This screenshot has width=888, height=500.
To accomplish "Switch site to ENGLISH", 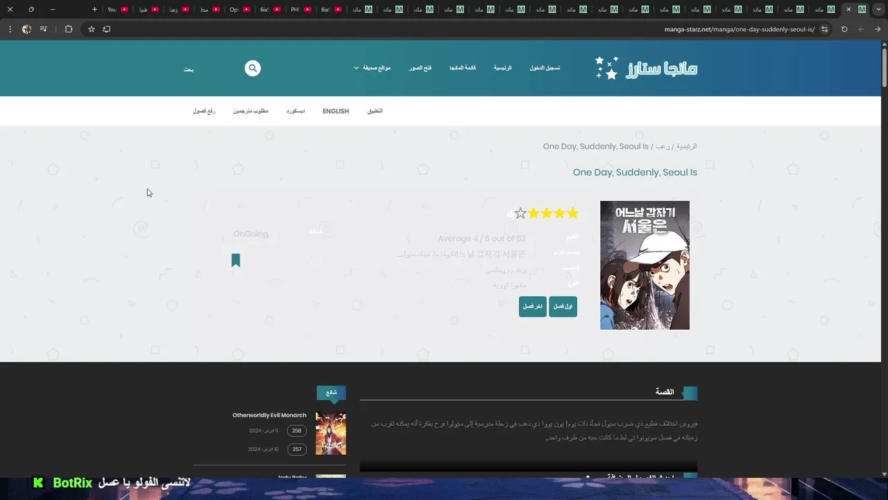I will [336, 111].
